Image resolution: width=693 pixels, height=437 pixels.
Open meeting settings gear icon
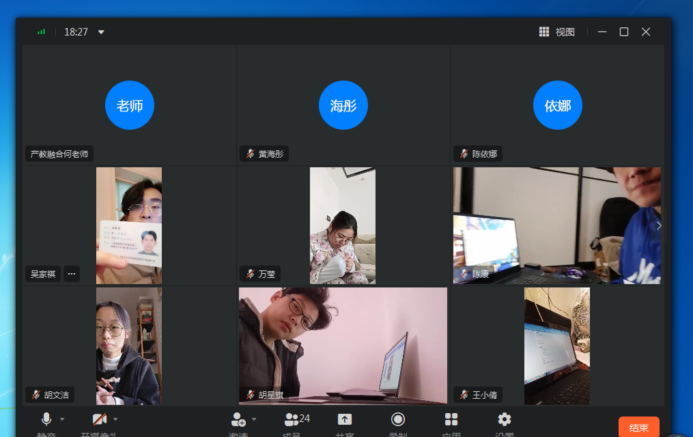pyautogui.click(x=505, y=419)
